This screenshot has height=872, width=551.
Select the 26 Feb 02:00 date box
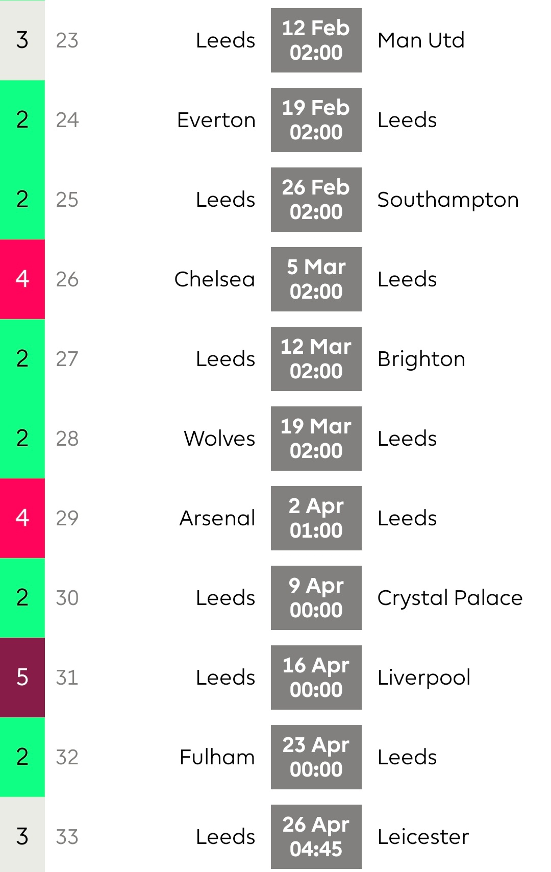click(316, 200)
